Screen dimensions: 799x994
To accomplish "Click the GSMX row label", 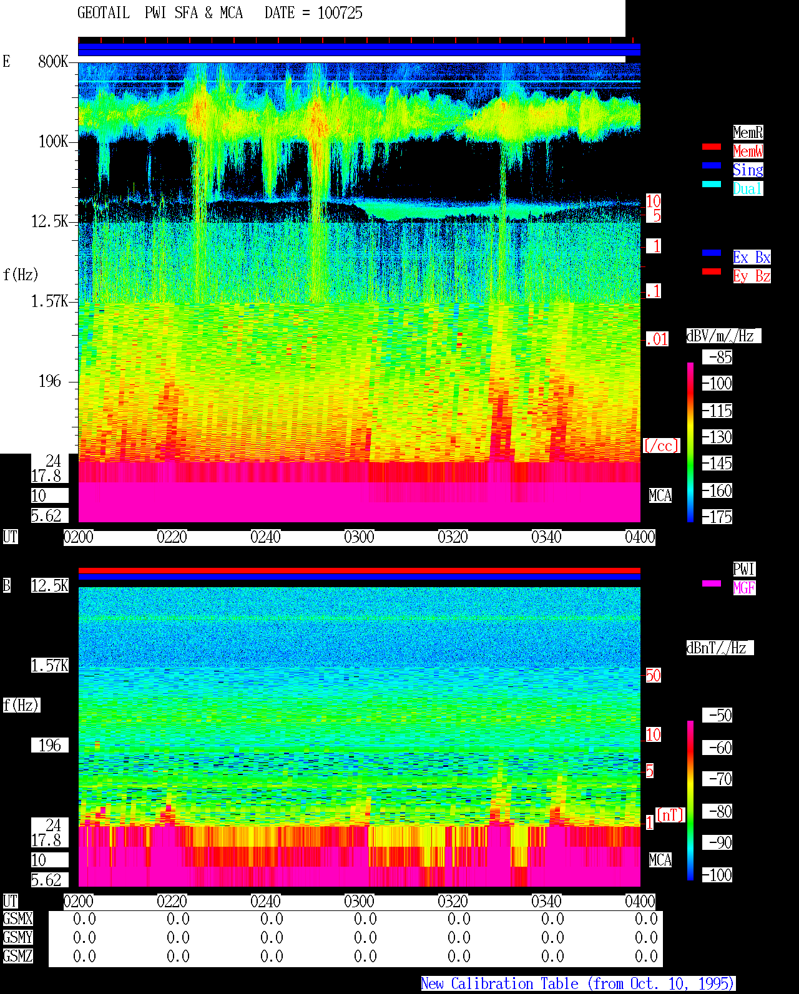I will [x=17, y=918].
